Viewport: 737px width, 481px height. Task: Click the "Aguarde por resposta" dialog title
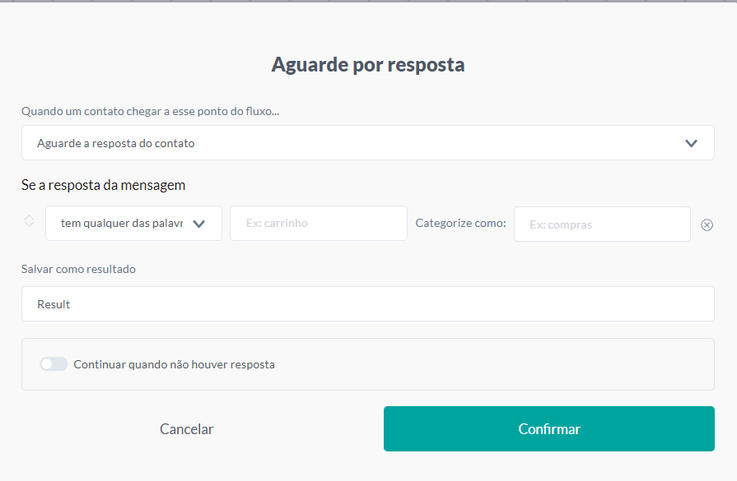click(x=368, y=64)
